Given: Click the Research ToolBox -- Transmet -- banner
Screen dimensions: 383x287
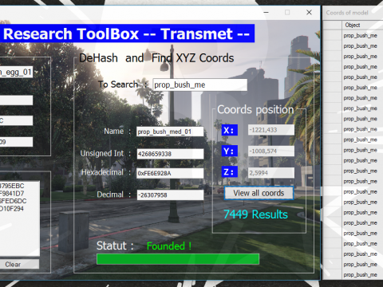Looking at the screenshot, I should 127,33.
